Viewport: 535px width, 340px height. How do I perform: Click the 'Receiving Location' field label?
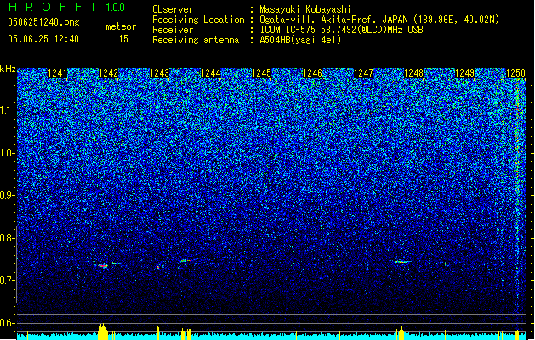198,20
